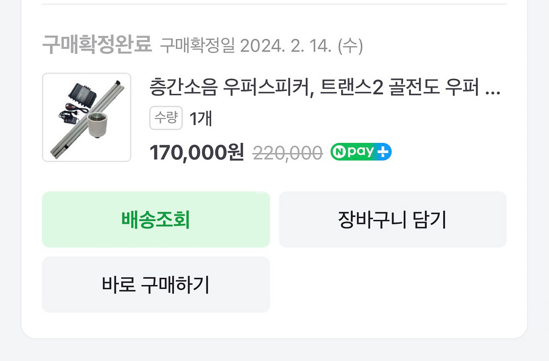The width and height of the screenshot is (549, 361).
Task: Click the green N logo circle
Action: (339, 152)
